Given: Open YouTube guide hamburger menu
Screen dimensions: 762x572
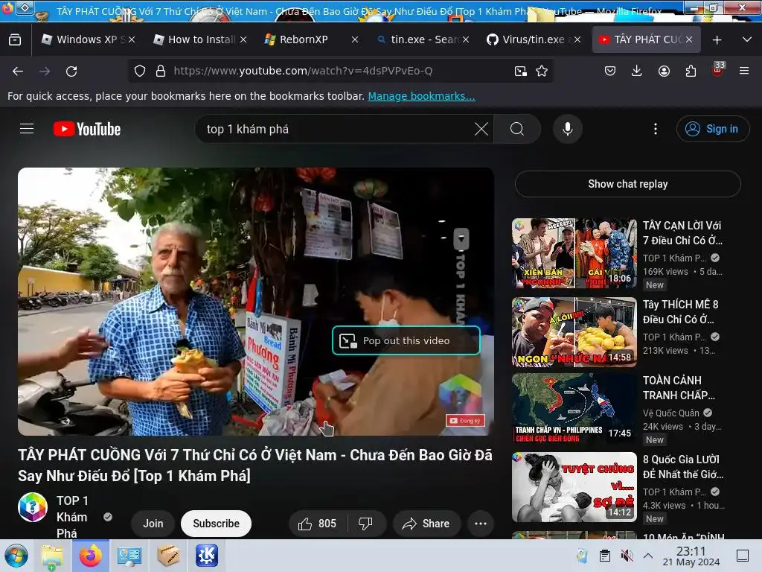Looking at the screenshot, I should pyautogui.click(x=27, y=129).
